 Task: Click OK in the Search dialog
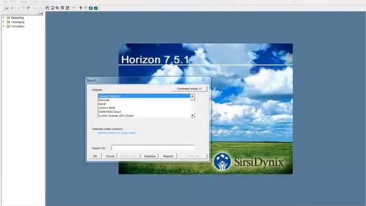(x=95, y=156)
